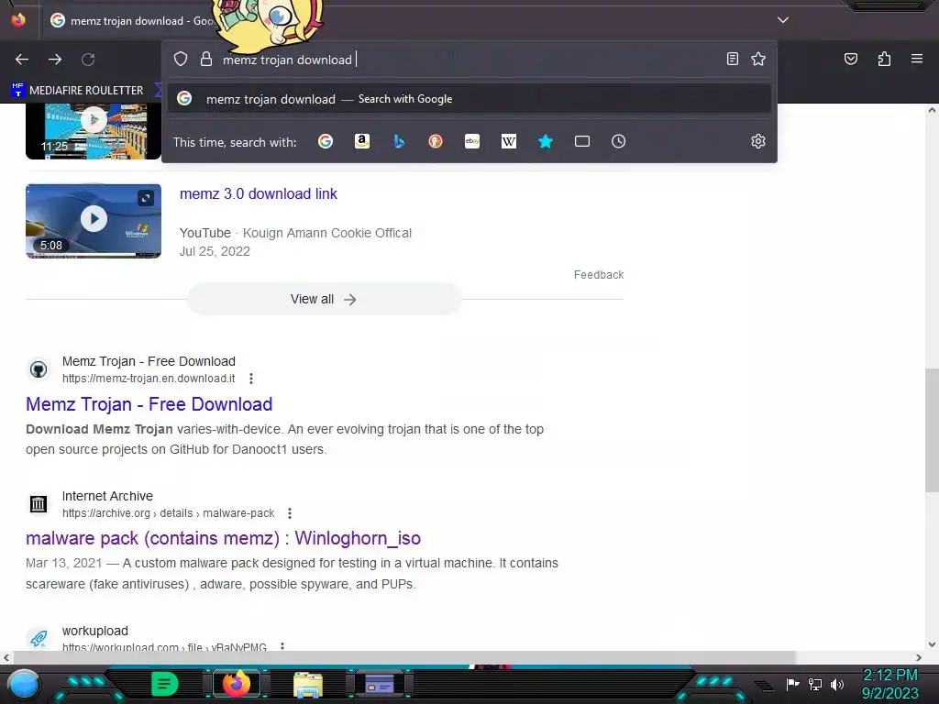939x704 pixels.
Task: Expand preview icon on 5:08 video thumbnail
Action: (x=146, y=198)
